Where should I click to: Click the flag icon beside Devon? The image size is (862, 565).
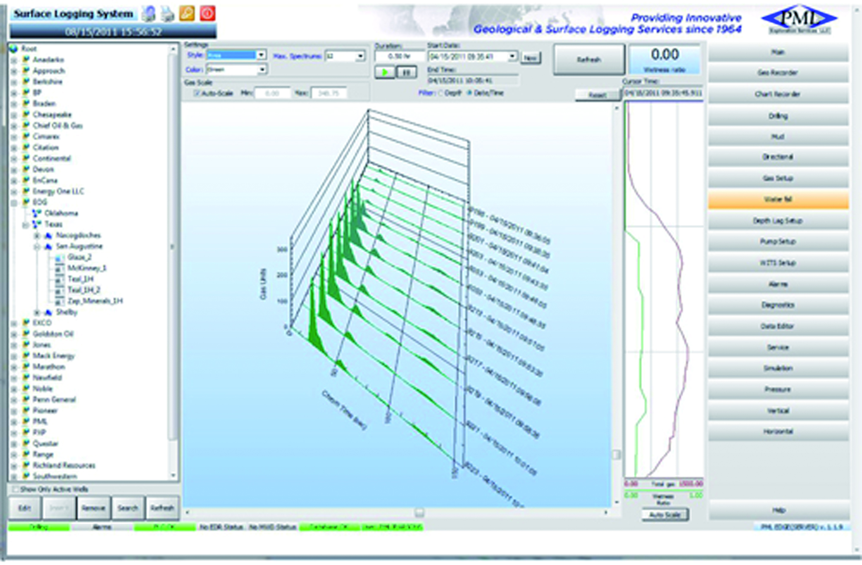pyautogui.click(x=26, y=169)
